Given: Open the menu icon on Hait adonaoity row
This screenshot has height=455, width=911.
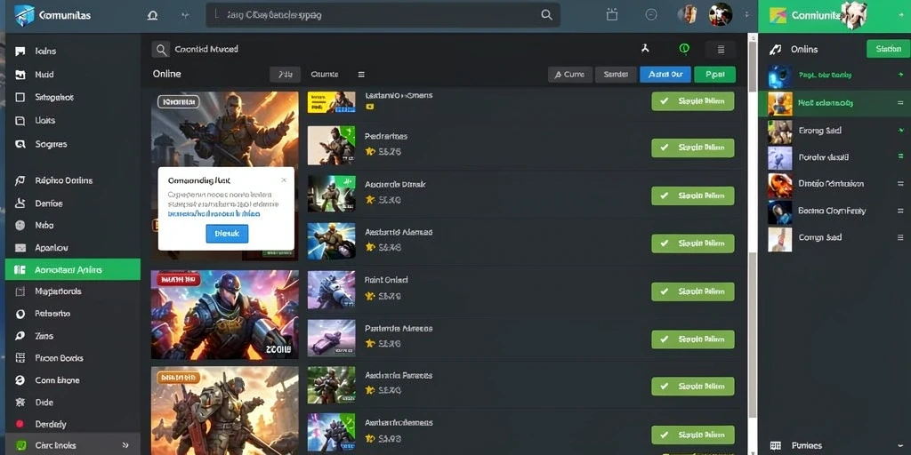Looking at the screenshot, I should [900, 103].
